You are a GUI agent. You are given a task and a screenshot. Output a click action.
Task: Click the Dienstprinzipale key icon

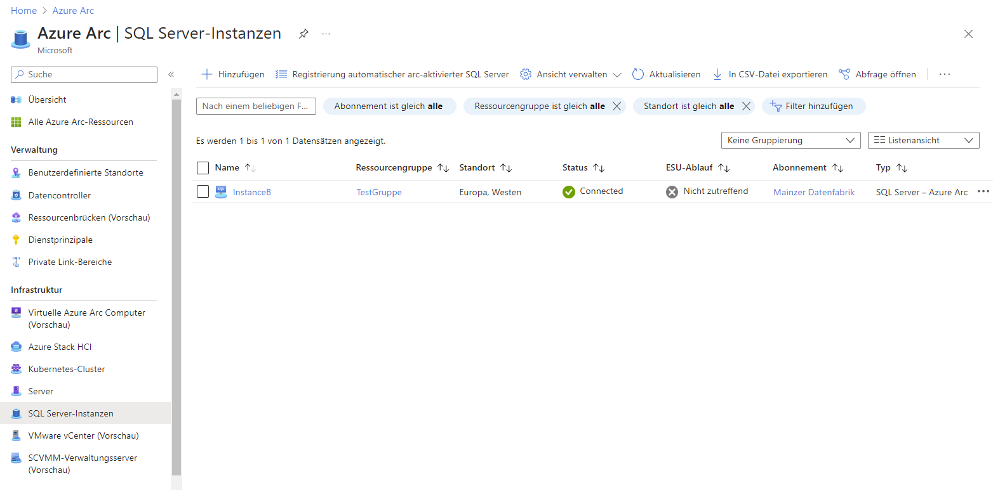(x=17, y=240)
